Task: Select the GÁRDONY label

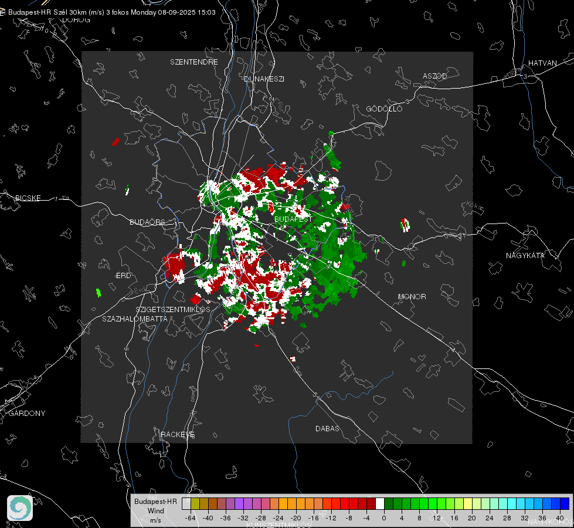Action: [27, 414]
